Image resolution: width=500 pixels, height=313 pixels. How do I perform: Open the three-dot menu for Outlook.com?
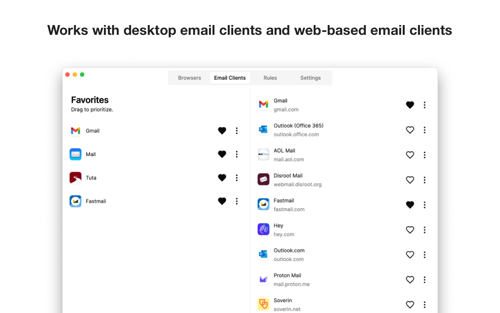425,255
